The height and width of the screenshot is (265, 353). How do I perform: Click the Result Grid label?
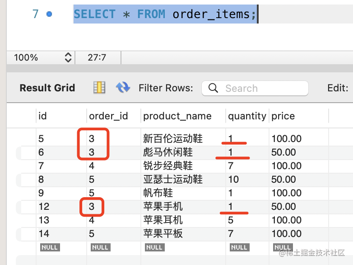click(x=47, y=88)
